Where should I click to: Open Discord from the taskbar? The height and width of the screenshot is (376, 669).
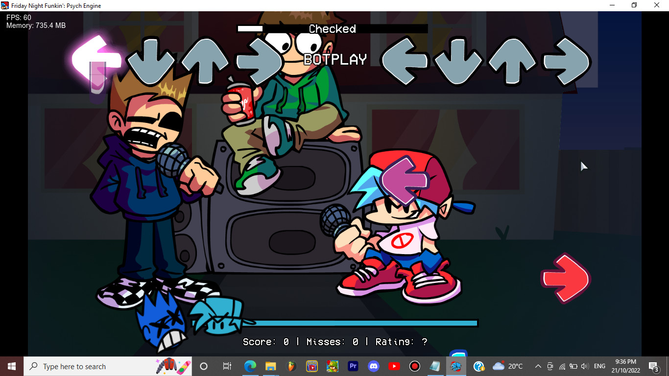(x=374, y=366)
